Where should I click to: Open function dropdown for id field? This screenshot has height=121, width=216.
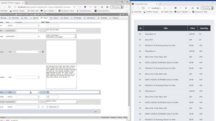[28, 26]
